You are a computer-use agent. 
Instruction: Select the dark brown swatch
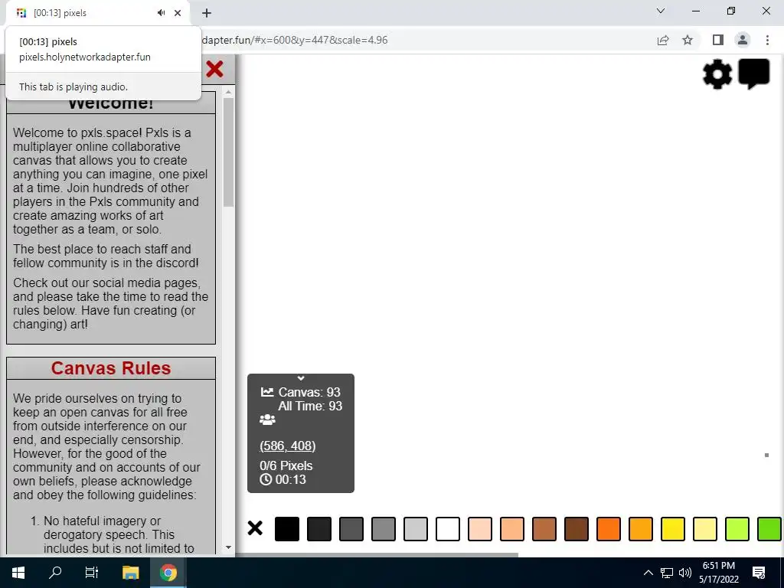pos(577,529)
